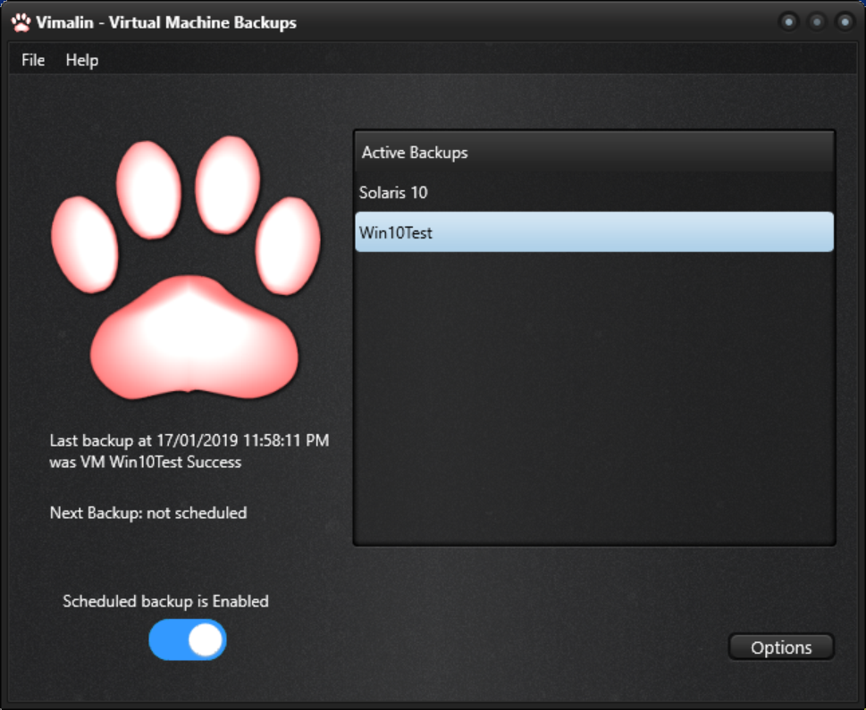Open the Help menu

pyautogui.click(x=81, y=60)
